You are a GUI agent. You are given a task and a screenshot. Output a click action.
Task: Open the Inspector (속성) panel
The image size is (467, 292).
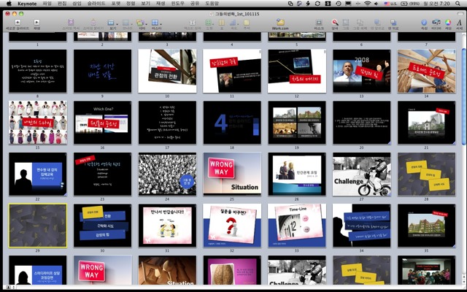pyautogui.click(x=424, y=23)
